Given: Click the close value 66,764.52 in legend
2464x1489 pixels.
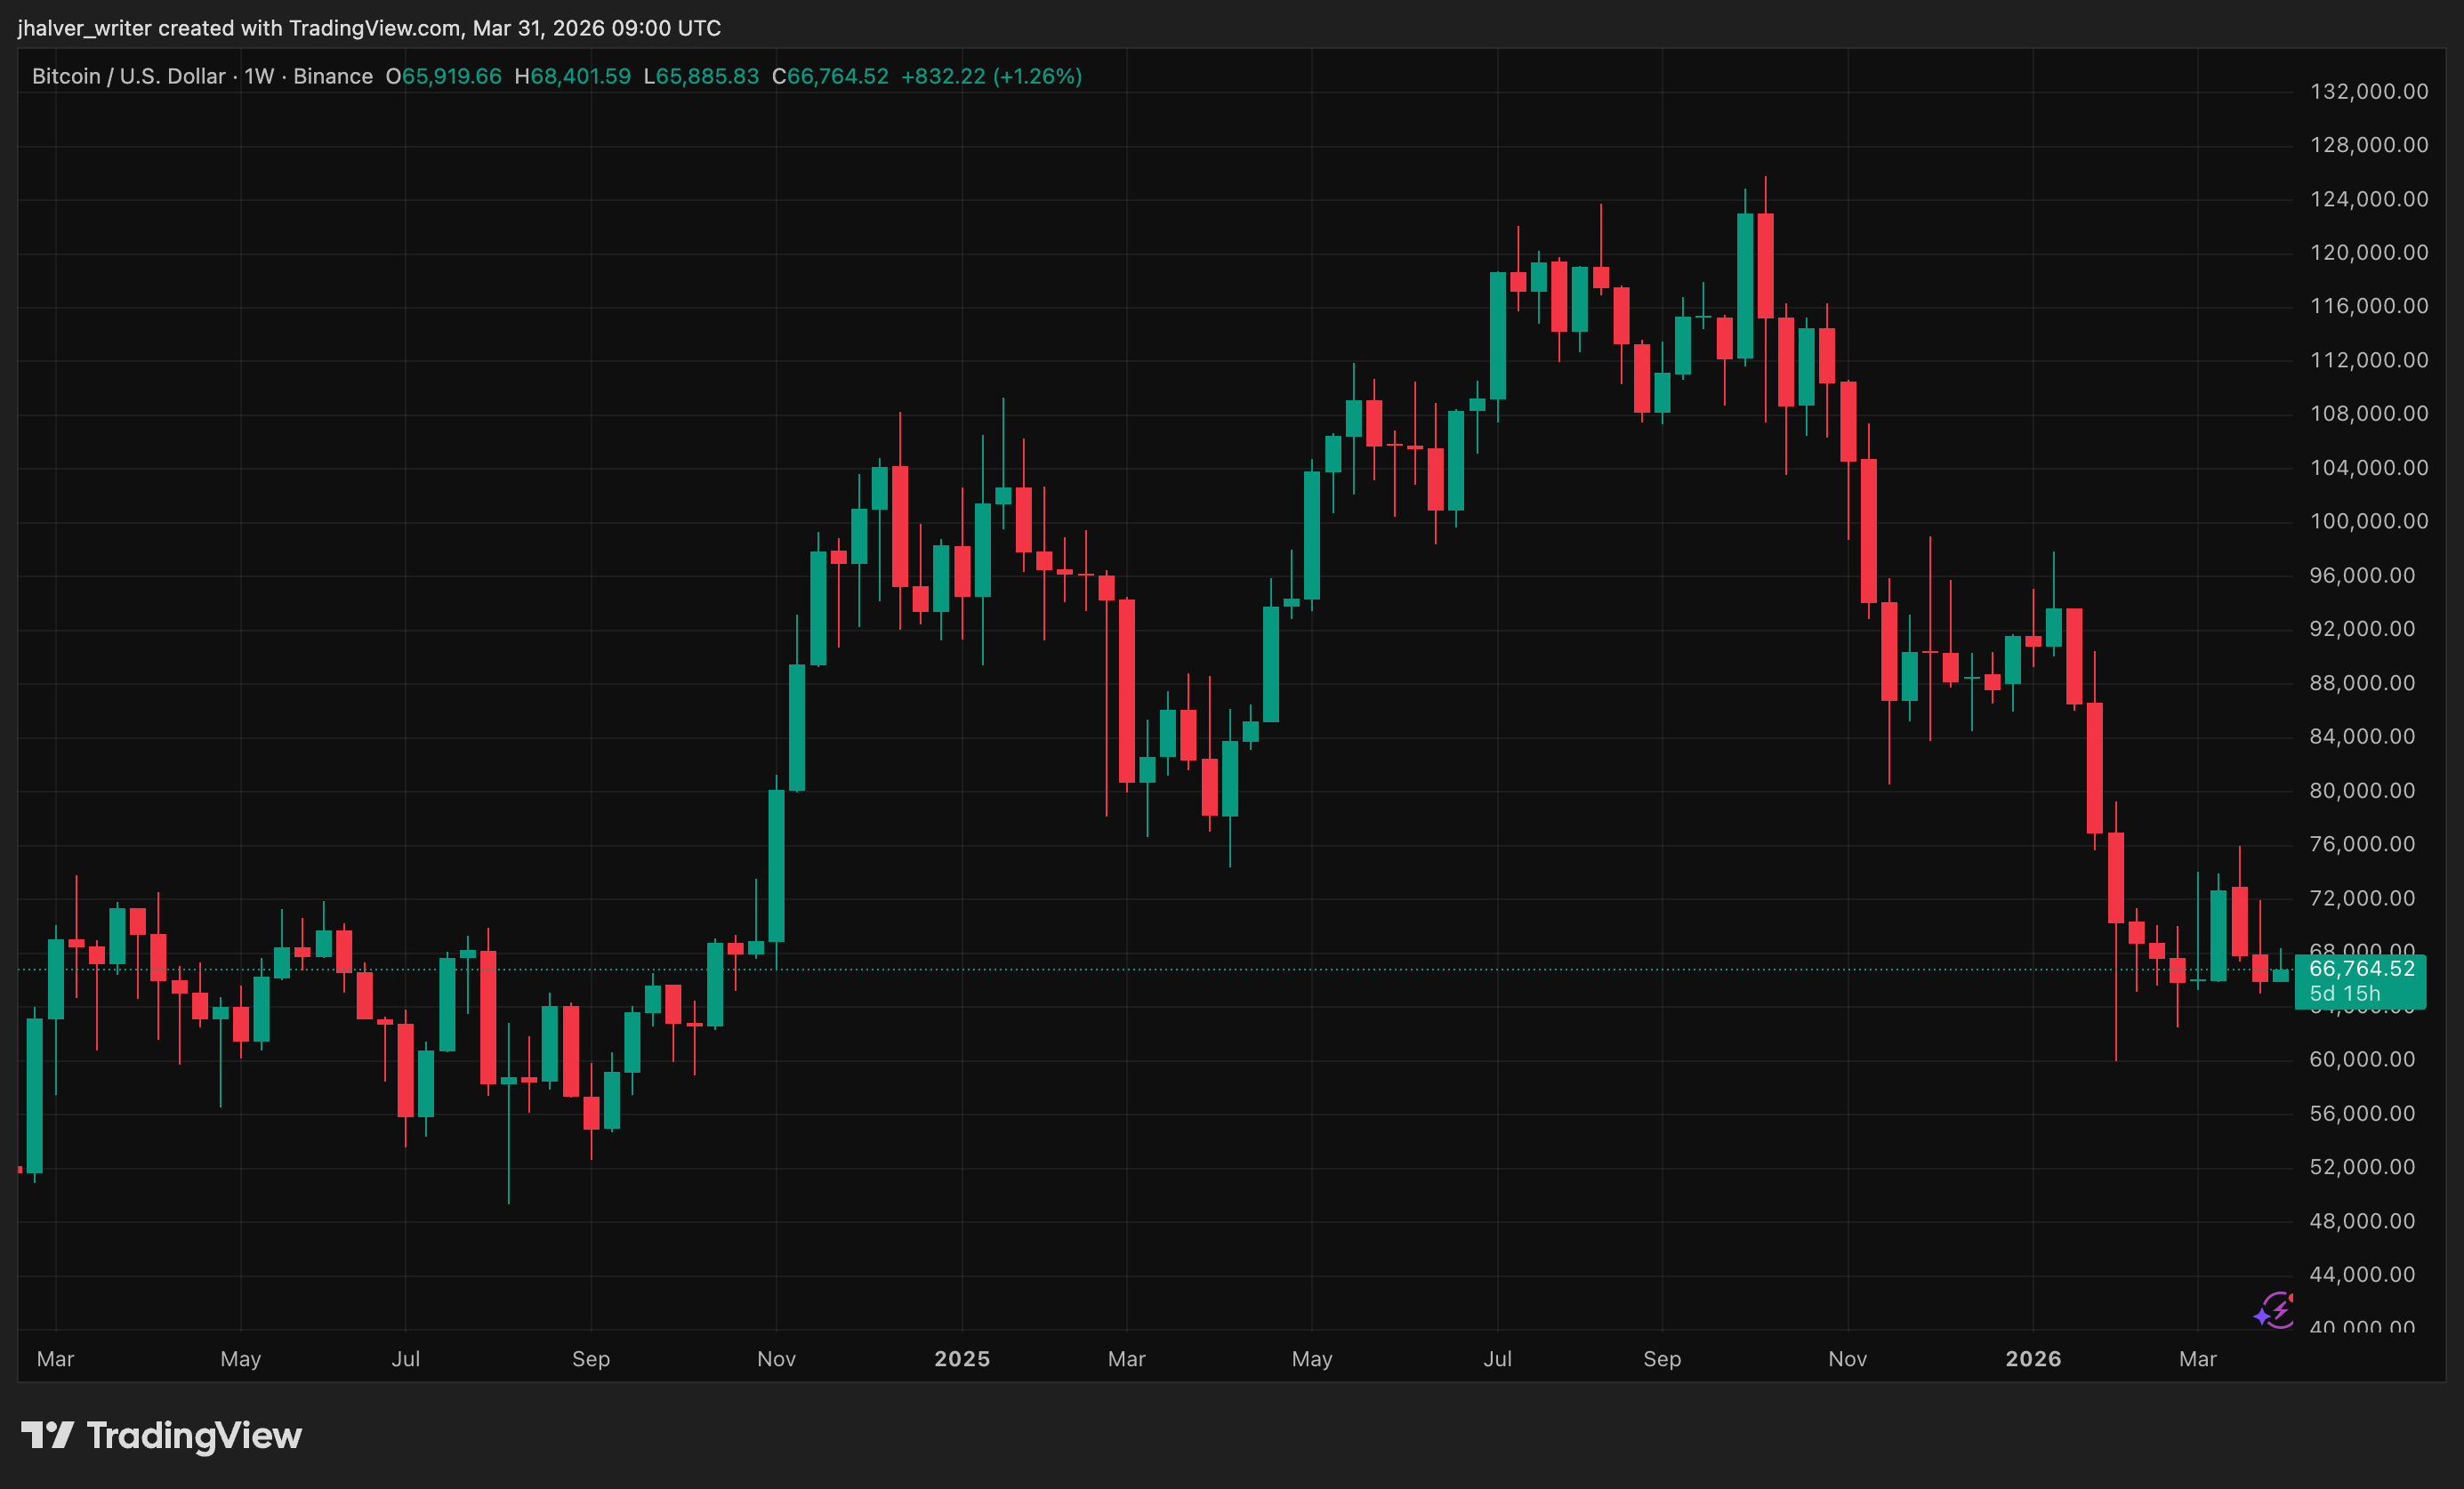Looking at the screenshot, I should click(x=837, y=76).
